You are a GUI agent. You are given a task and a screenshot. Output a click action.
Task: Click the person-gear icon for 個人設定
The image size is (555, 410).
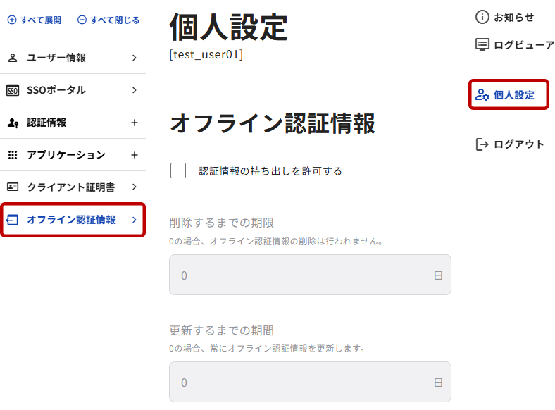pos(482,95)
